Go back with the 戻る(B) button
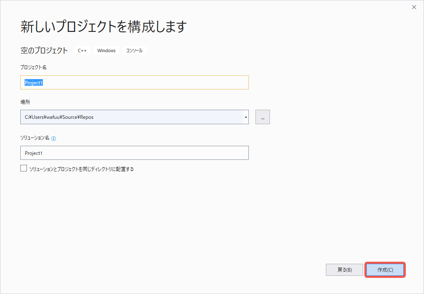 pos(344,270)
